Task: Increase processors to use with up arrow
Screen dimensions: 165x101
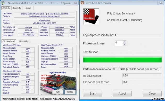Action: coord(124,42)
